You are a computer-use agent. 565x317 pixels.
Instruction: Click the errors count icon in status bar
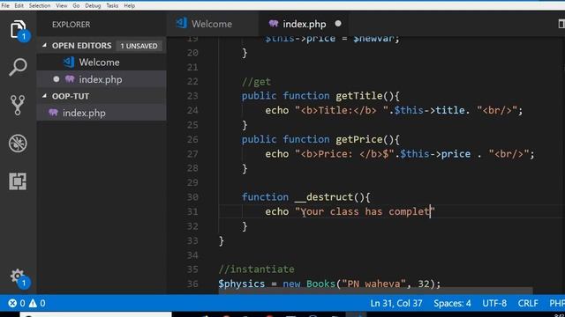[12, 303]
